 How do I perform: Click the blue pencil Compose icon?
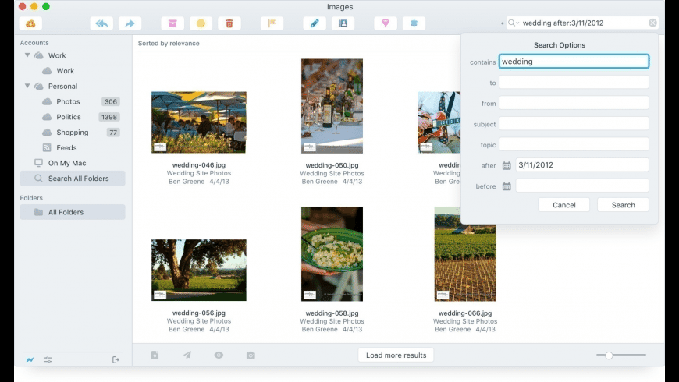coord(315,23)
